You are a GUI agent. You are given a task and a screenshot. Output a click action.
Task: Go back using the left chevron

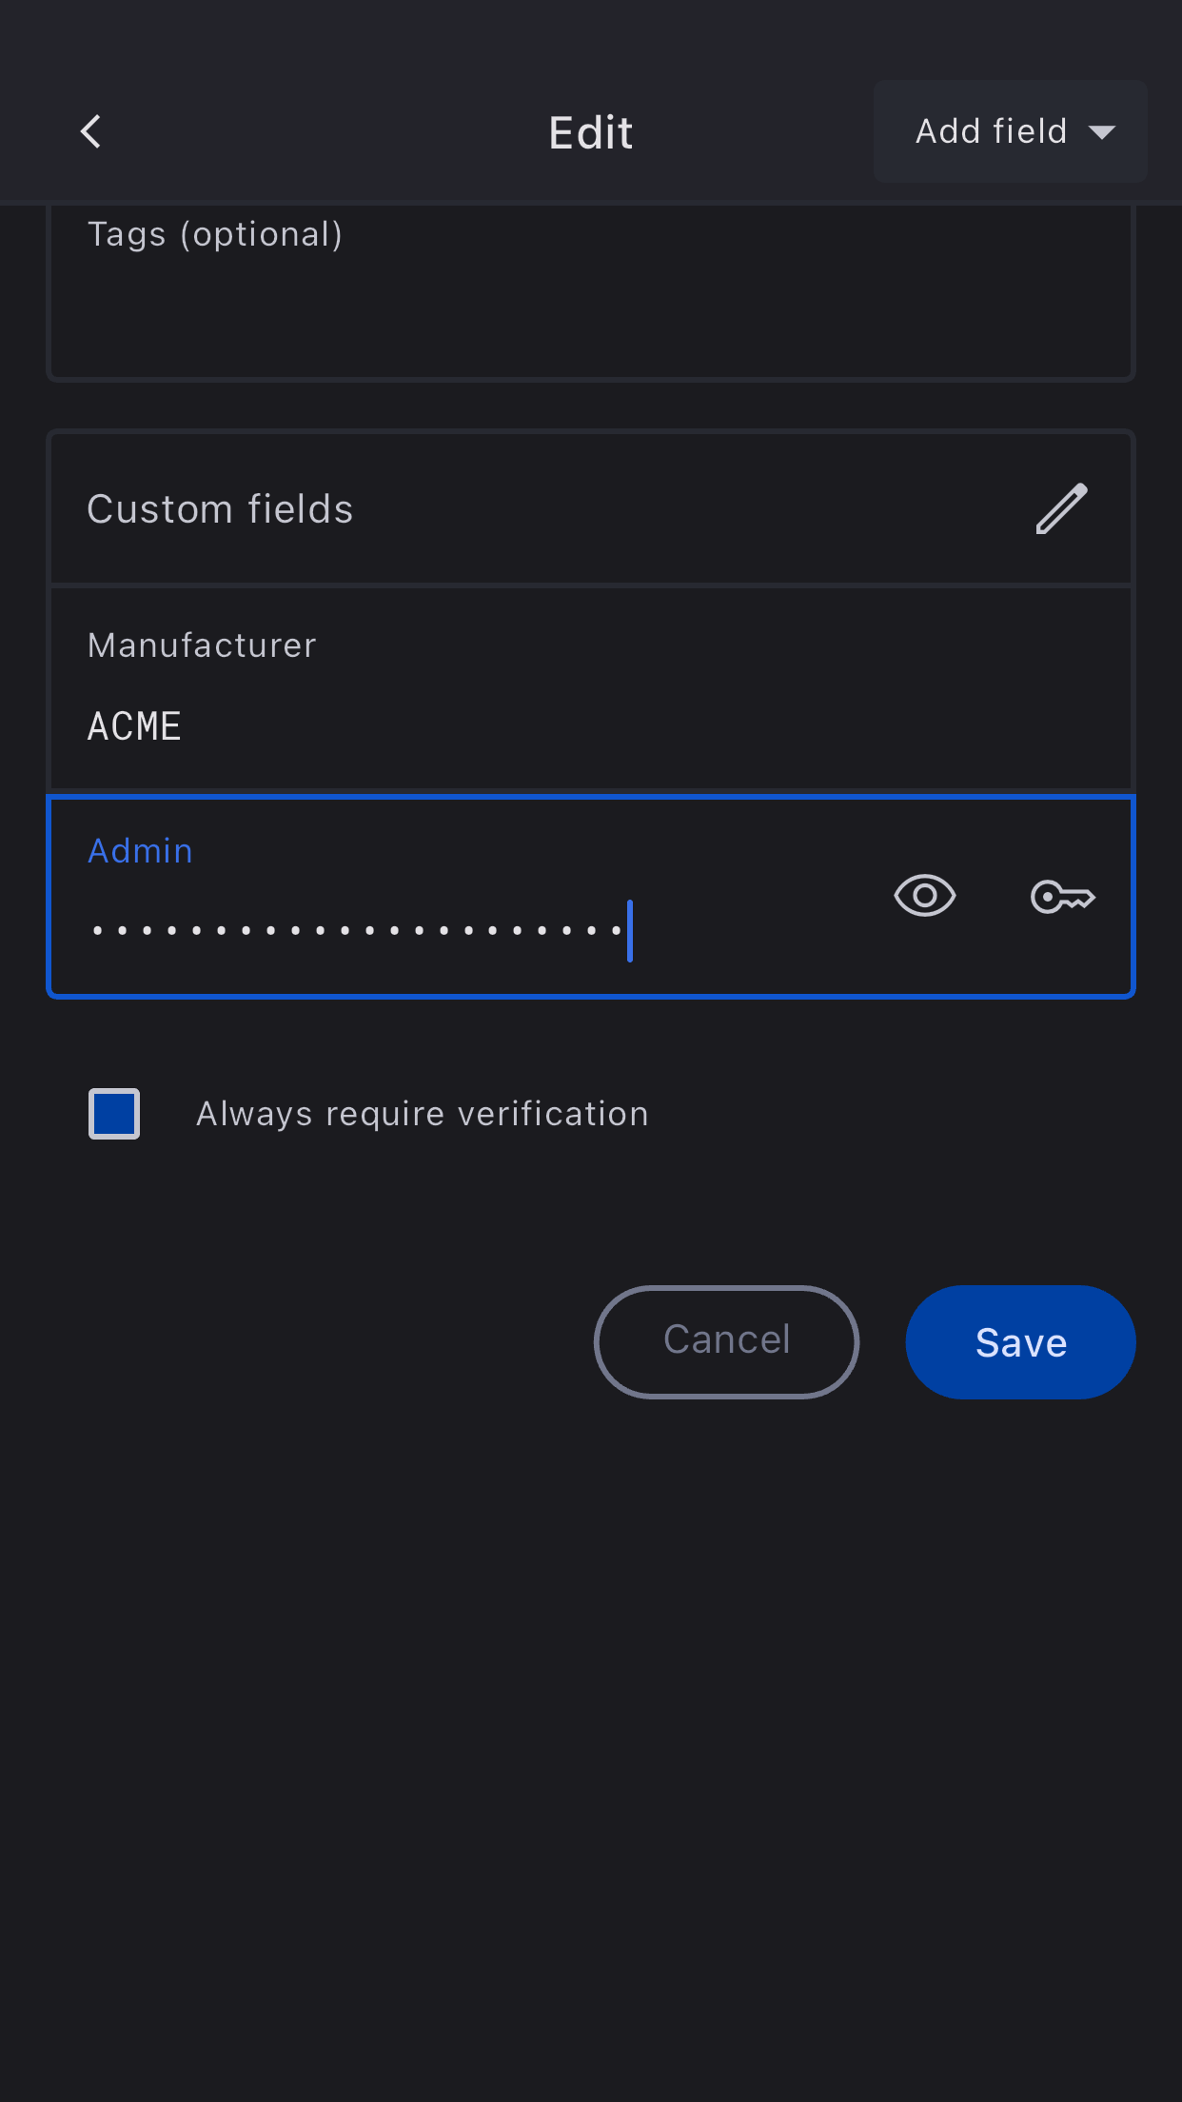pyautogui.click(x=91, y=131)
